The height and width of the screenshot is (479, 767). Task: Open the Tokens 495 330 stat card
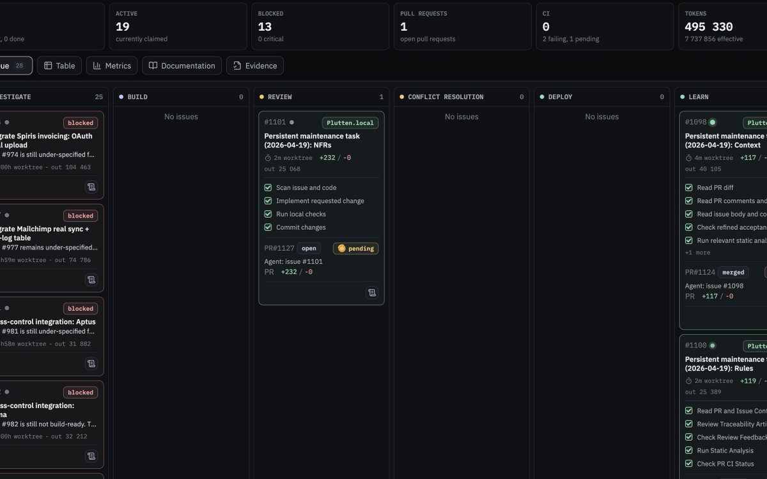coord(722,26)
